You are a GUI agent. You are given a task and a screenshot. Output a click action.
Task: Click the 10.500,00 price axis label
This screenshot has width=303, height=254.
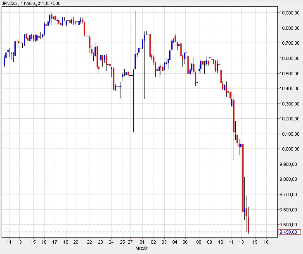[x=289, y=74]
